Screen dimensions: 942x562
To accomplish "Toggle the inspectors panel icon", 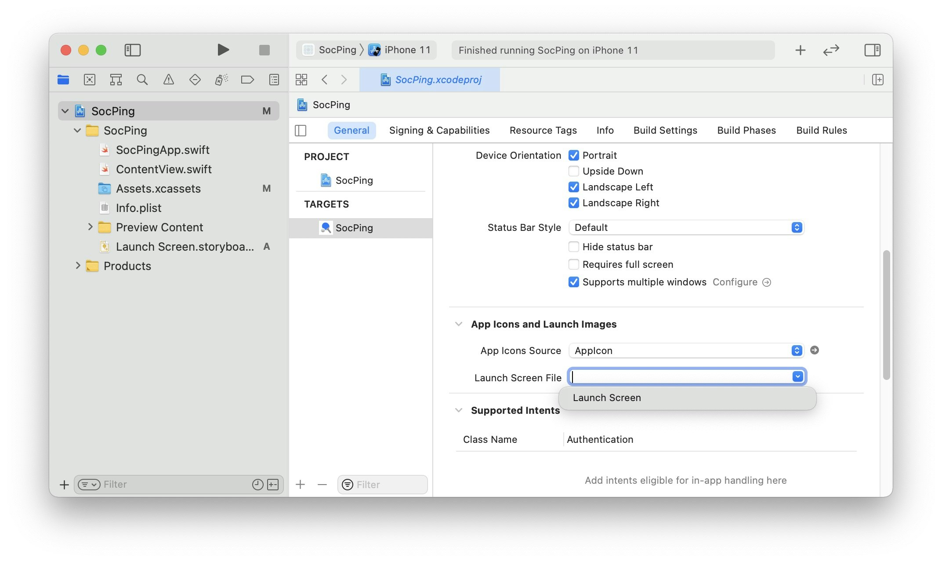I will click(x=872, y=50).
